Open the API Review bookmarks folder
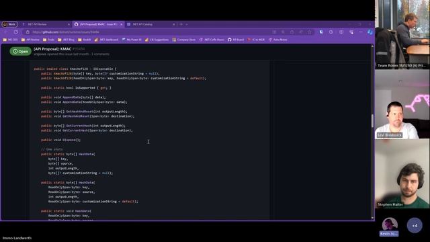The image size is (430, 242). (30, 40)
